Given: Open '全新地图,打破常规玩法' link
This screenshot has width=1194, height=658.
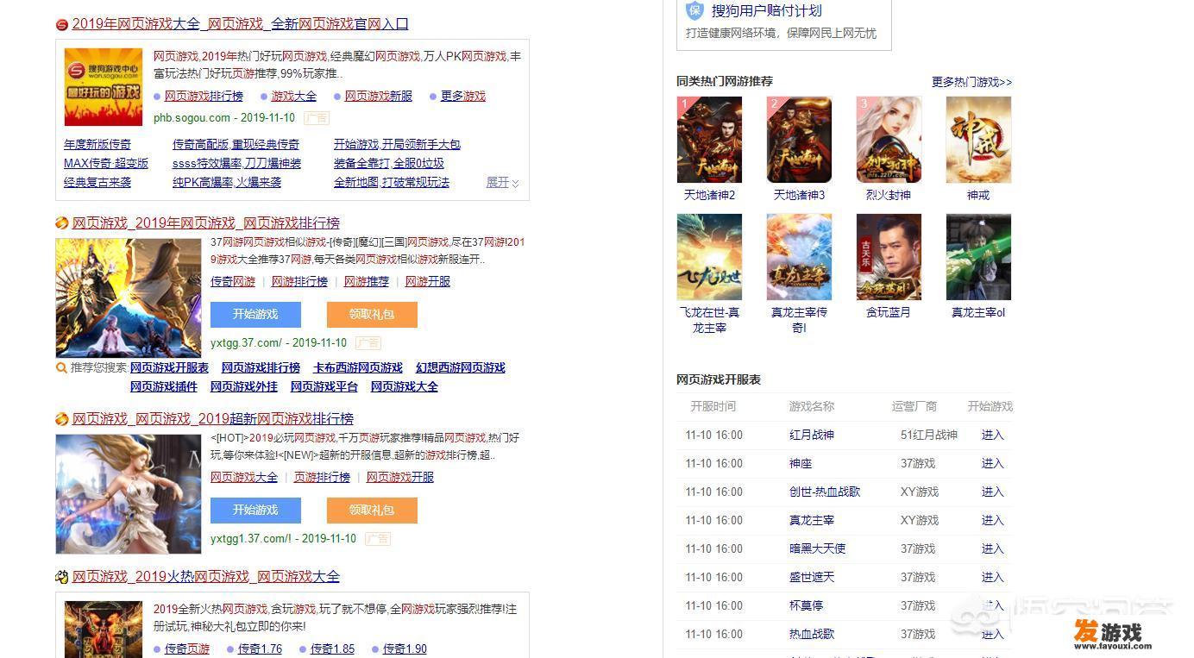Looking at the screenshot, I should tap(392, 183).
